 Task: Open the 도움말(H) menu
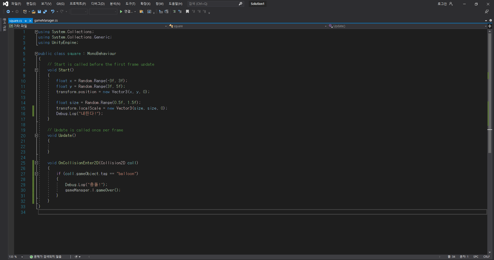tap(175, 4)
